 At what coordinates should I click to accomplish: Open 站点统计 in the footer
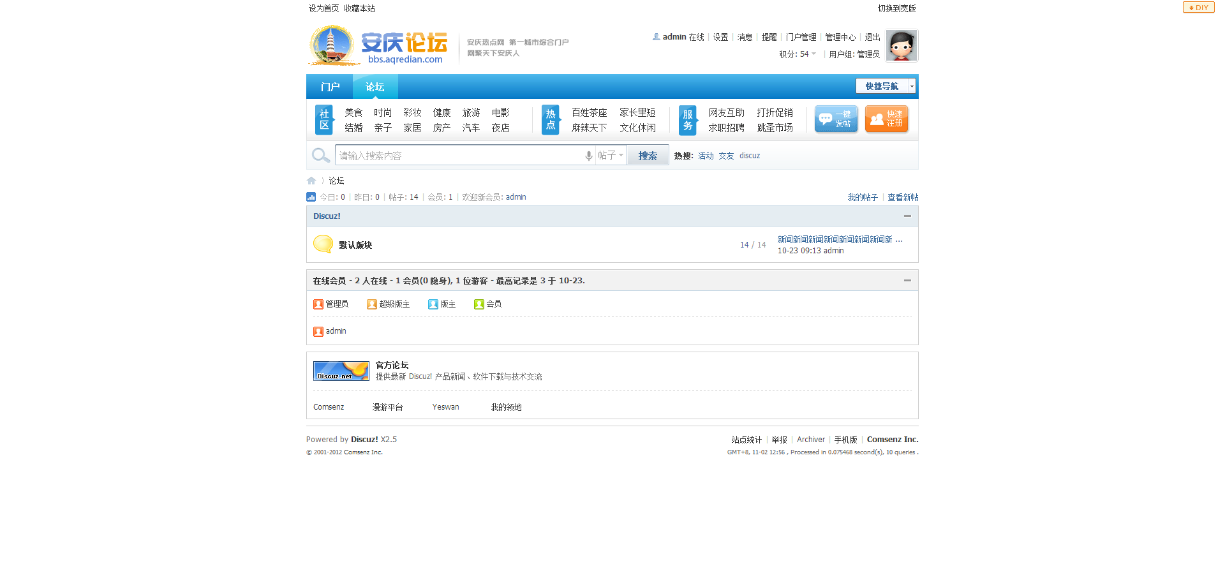746,440
